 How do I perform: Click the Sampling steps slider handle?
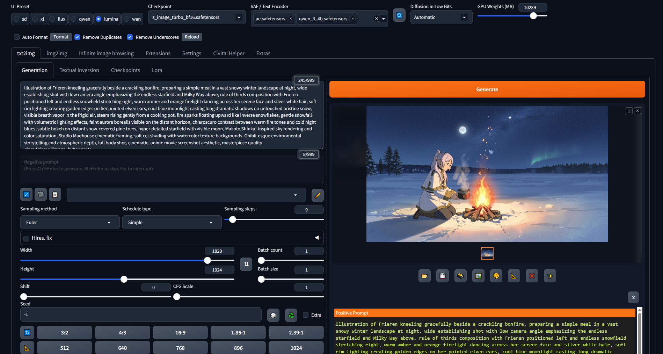[233, 219]
